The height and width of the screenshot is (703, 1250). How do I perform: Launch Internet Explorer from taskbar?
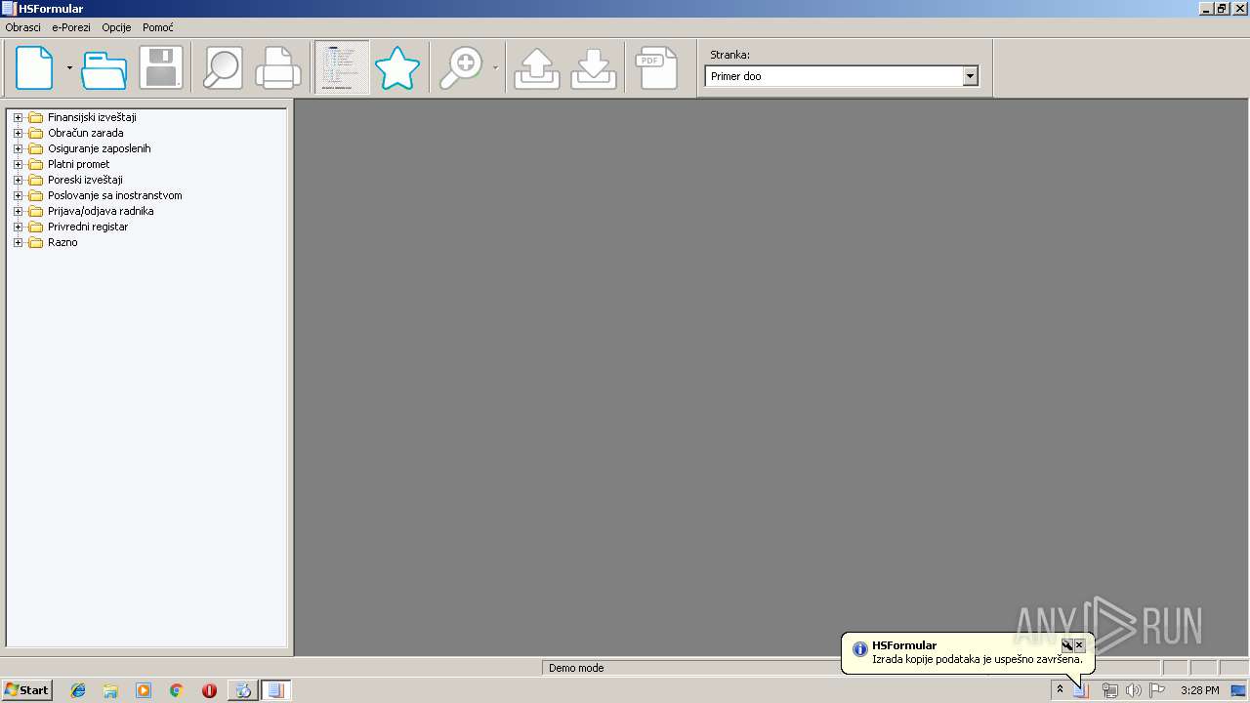tap(78, 690)
